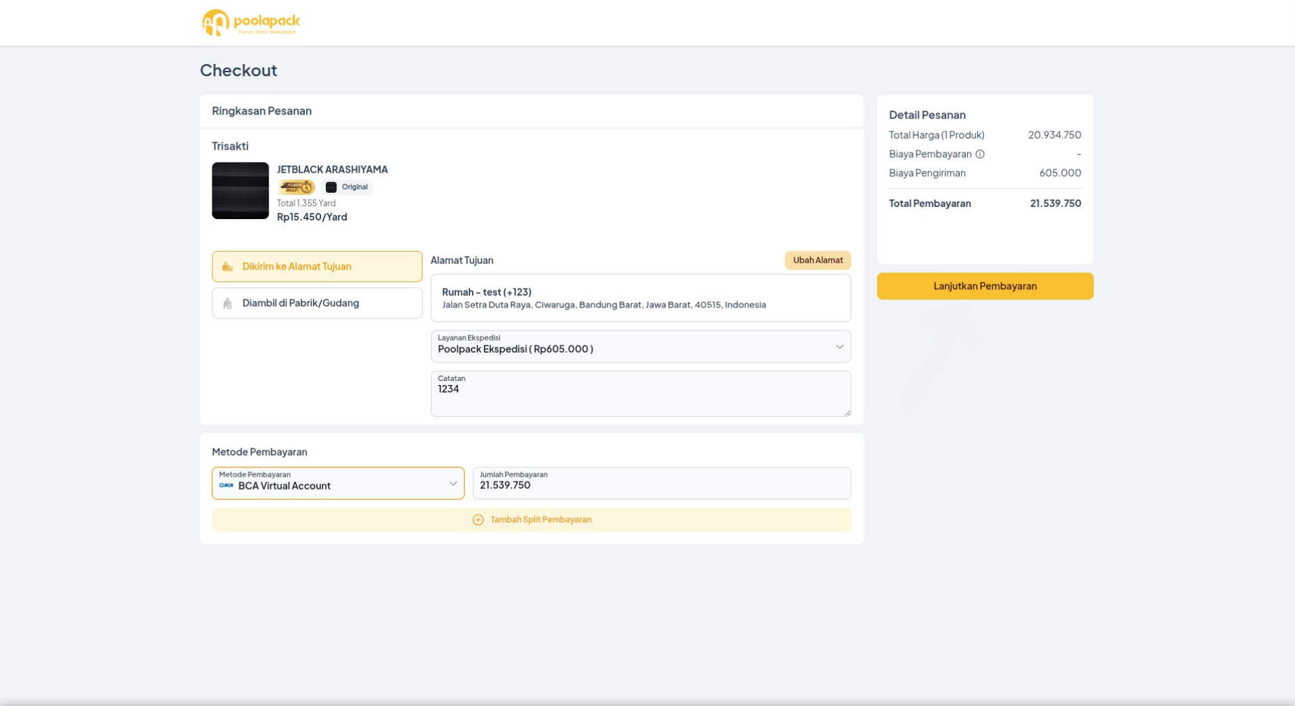
Task: Click the Catatan notes field
Action: coord(641,394)
